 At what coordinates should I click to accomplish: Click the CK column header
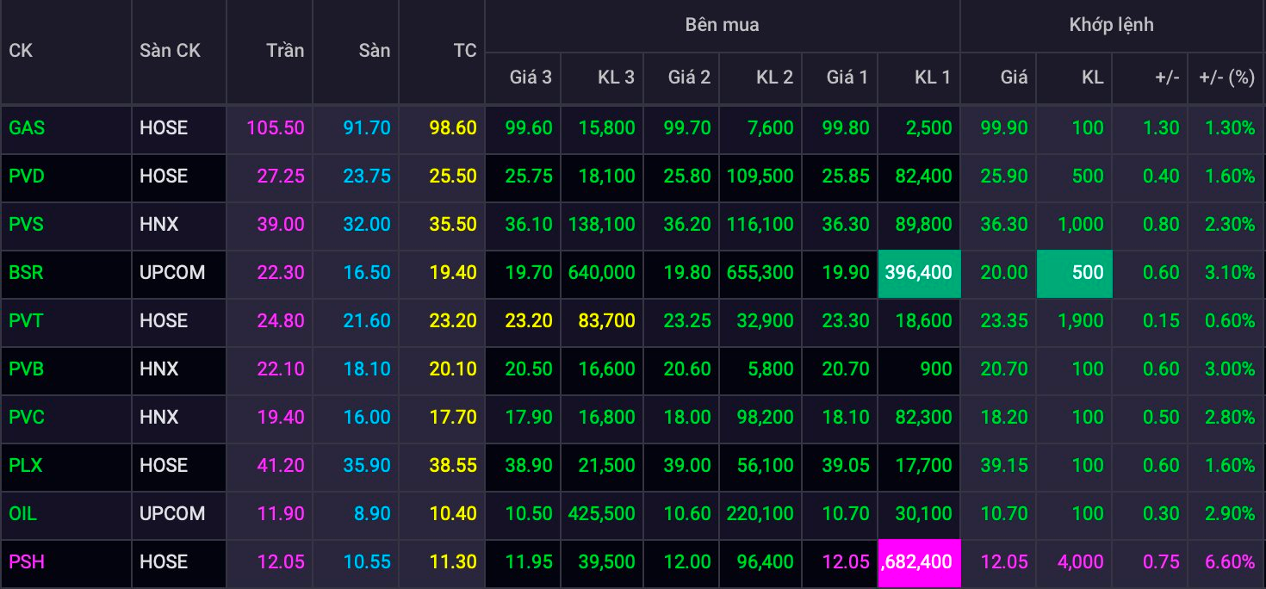21,51
